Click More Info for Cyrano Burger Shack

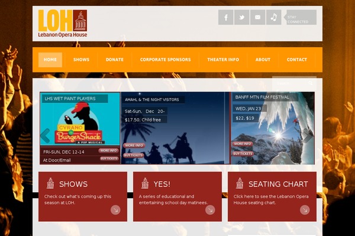[108, 150]
